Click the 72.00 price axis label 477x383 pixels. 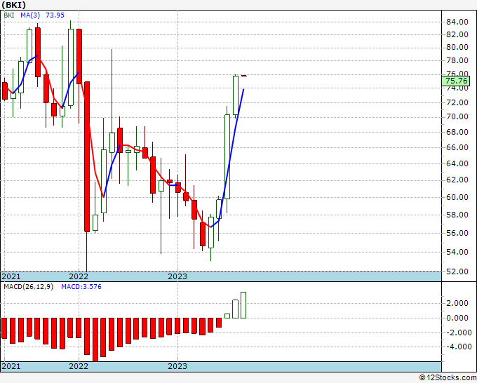457,102
